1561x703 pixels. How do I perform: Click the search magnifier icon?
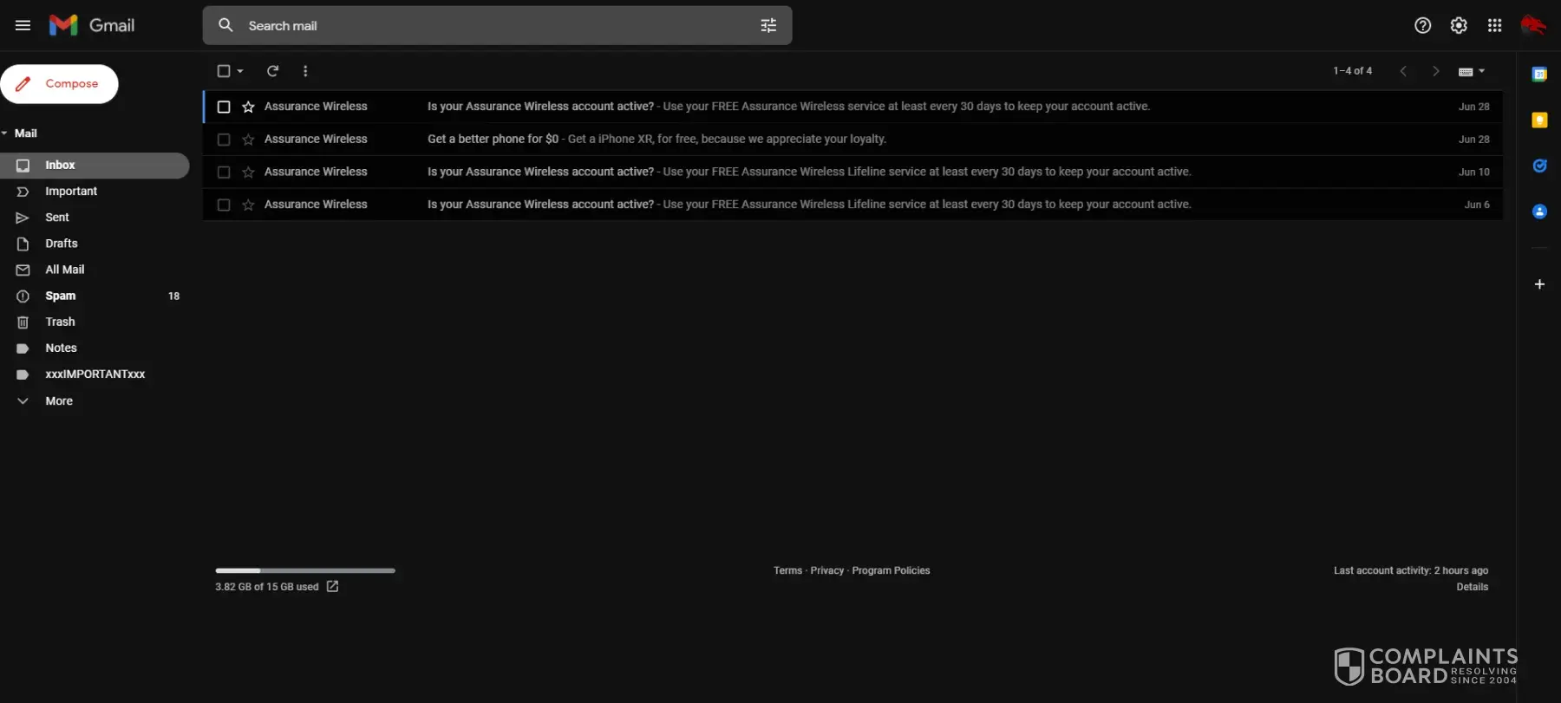point(225,25)
